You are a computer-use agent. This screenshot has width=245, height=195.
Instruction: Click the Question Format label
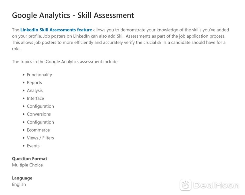[x=29, y=159]
